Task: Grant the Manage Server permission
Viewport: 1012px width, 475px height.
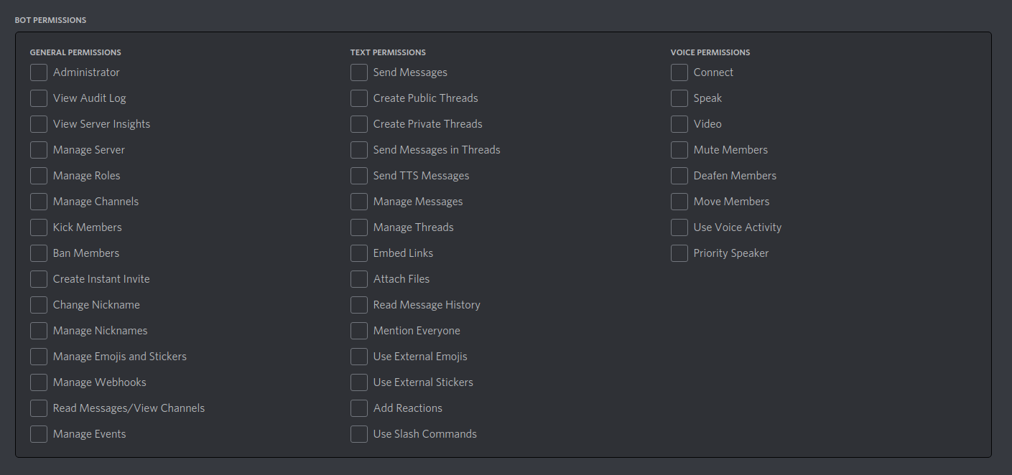Action: [x=38, y=149]
